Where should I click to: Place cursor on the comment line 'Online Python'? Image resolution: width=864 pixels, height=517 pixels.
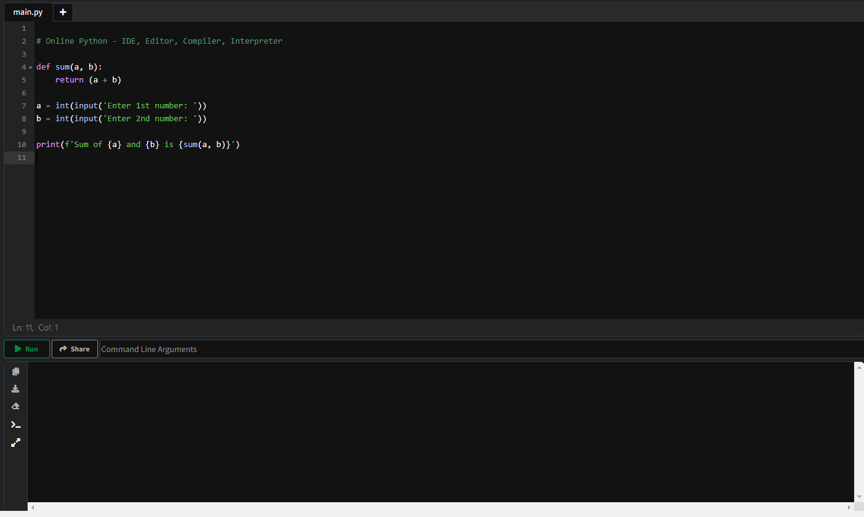pos(159,41)
